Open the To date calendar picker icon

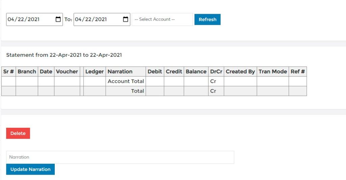click(125, 19)
